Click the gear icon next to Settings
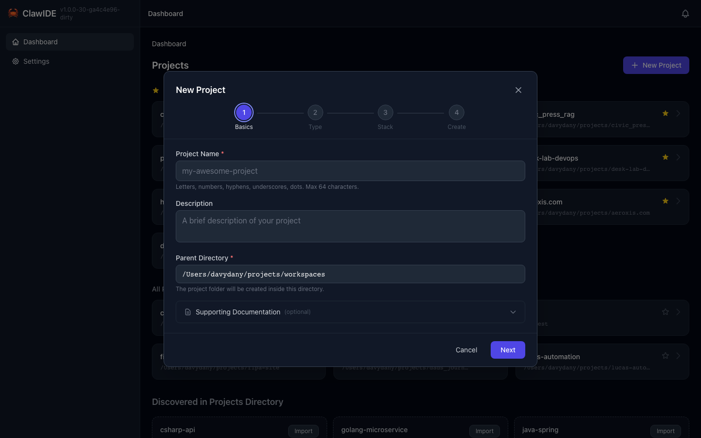The height and width of the screenshot is (438, 701). click(15, 61)
